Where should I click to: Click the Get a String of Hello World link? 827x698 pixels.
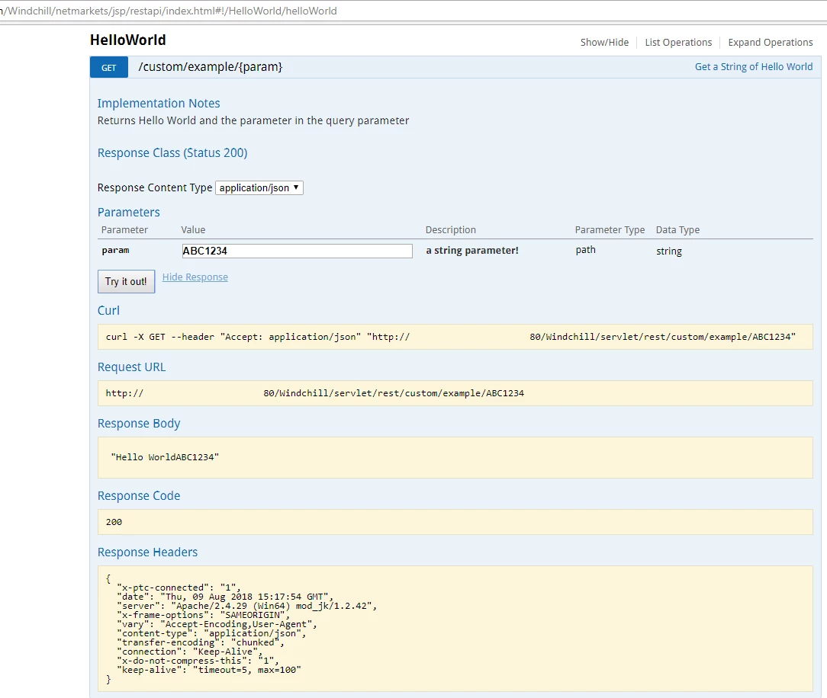(753, 67)
